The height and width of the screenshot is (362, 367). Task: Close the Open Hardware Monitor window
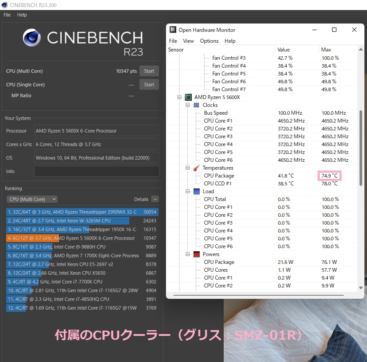(354, 30)
